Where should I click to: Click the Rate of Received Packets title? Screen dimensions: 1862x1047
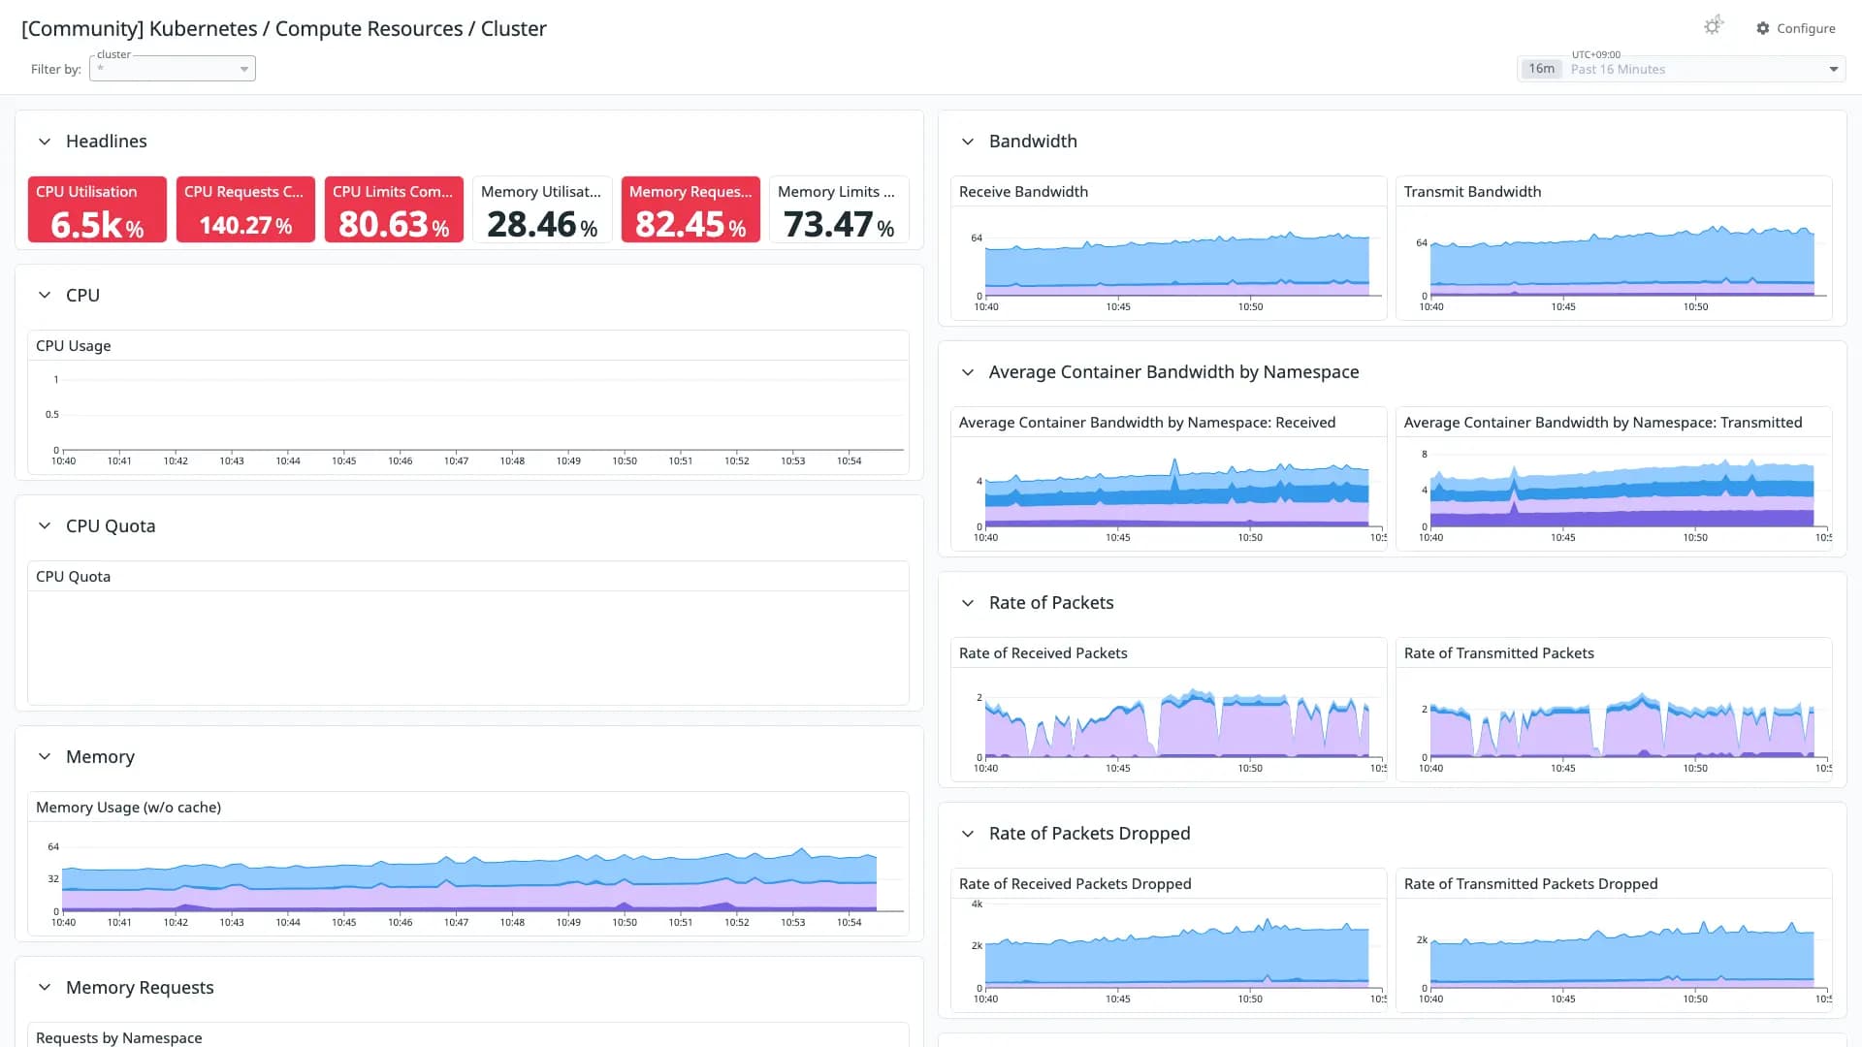1043,653
